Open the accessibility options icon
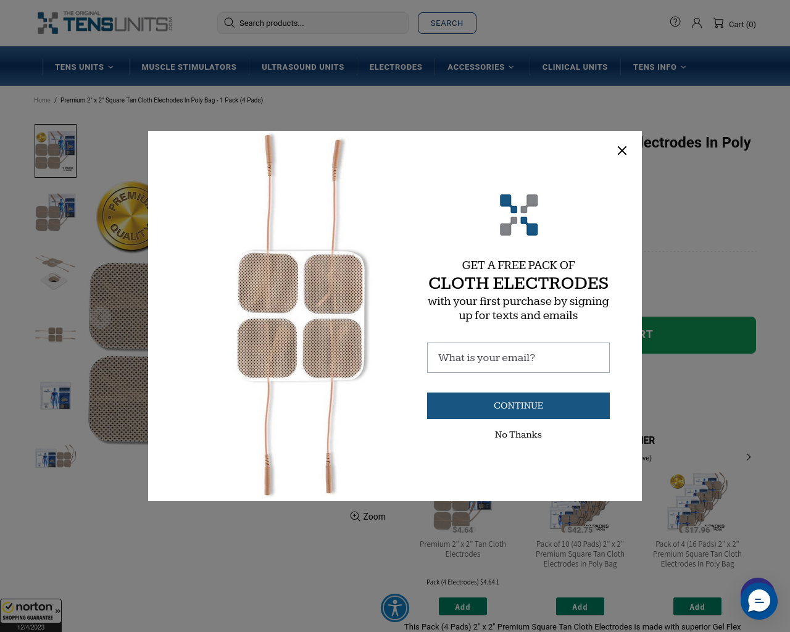The height and width of the screenshot is (632, 790). click(395, 608)
